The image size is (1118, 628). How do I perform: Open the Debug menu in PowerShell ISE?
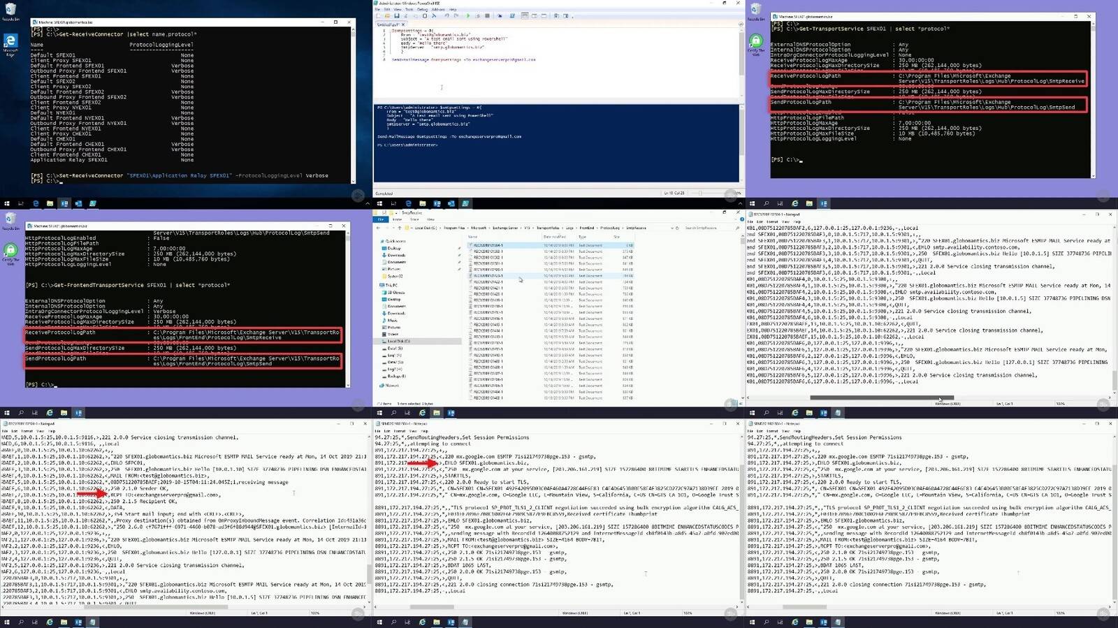click(422, 9)
